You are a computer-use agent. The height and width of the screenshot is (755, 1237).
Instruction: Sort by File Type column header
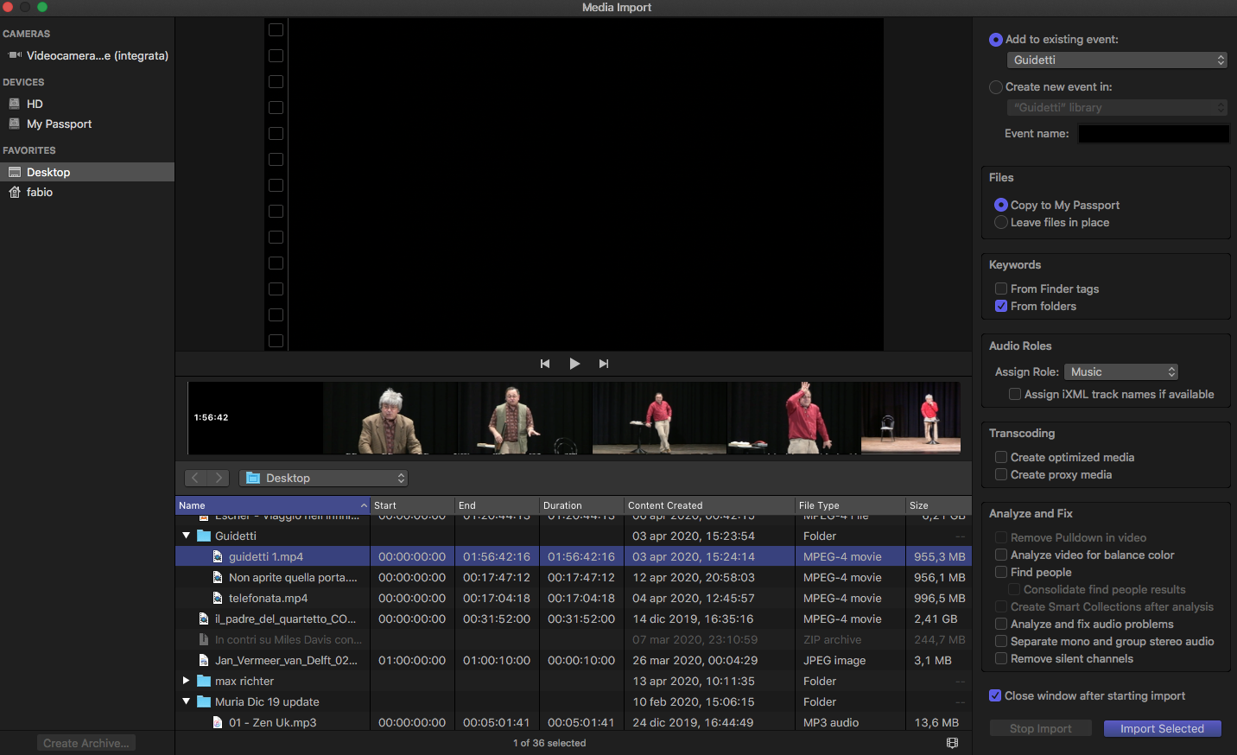pos(850,505)
